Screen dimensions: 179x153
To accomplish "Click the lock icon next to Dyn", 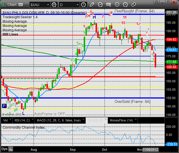I will tap(11, 149).
